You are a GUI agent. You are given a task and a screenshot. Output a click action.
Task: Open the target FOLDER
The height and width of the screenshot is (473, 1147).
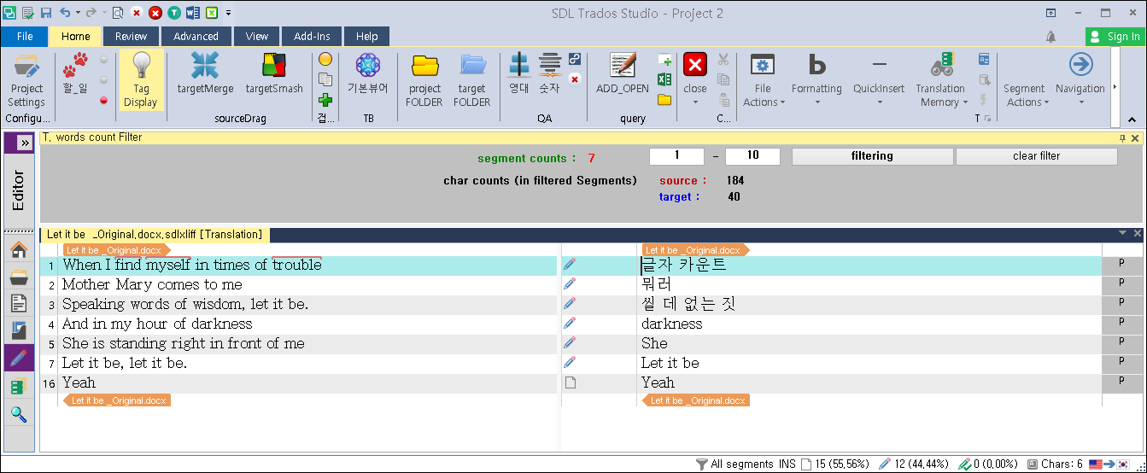(x=472, y=79)
